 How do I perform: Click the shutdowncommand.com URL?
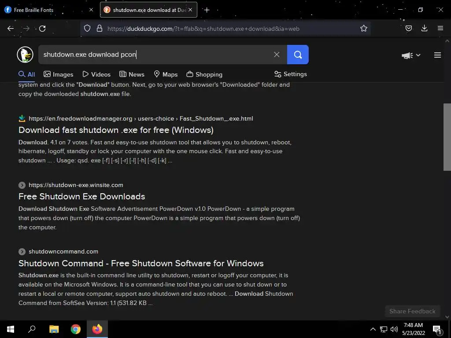(x=63, y=251)
